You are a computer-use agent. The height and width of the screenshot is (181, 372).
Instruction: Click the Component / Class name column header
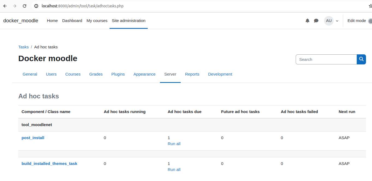[x=46, y=112]
